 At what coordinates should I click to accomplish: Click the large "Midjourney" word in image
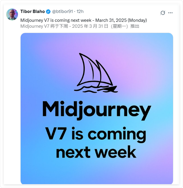click(97, 110)
